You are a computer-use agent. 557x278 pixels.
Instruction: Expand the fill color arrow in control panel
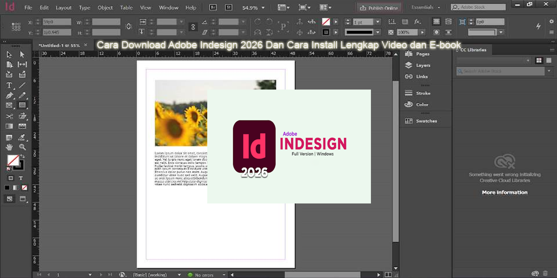pos(336,22)
